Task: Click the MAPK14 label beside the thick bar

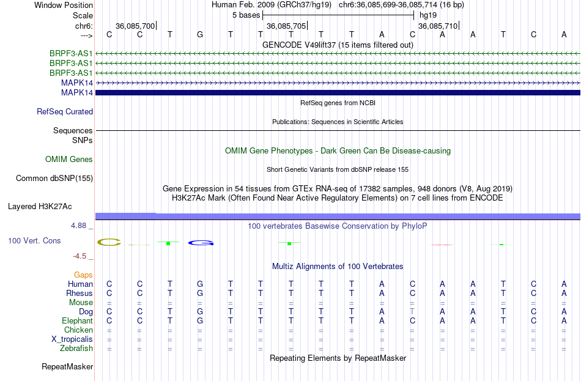Action: (x=77, y=93)
